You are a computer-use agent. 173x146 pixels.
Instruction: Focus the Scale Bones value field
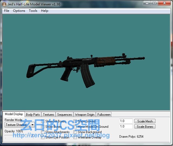pos(126,126)
